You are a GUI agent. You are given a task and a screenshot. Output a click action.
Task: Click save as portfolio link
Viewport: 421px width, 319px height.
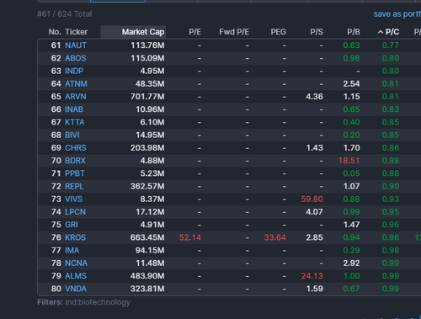pos(397,13)
